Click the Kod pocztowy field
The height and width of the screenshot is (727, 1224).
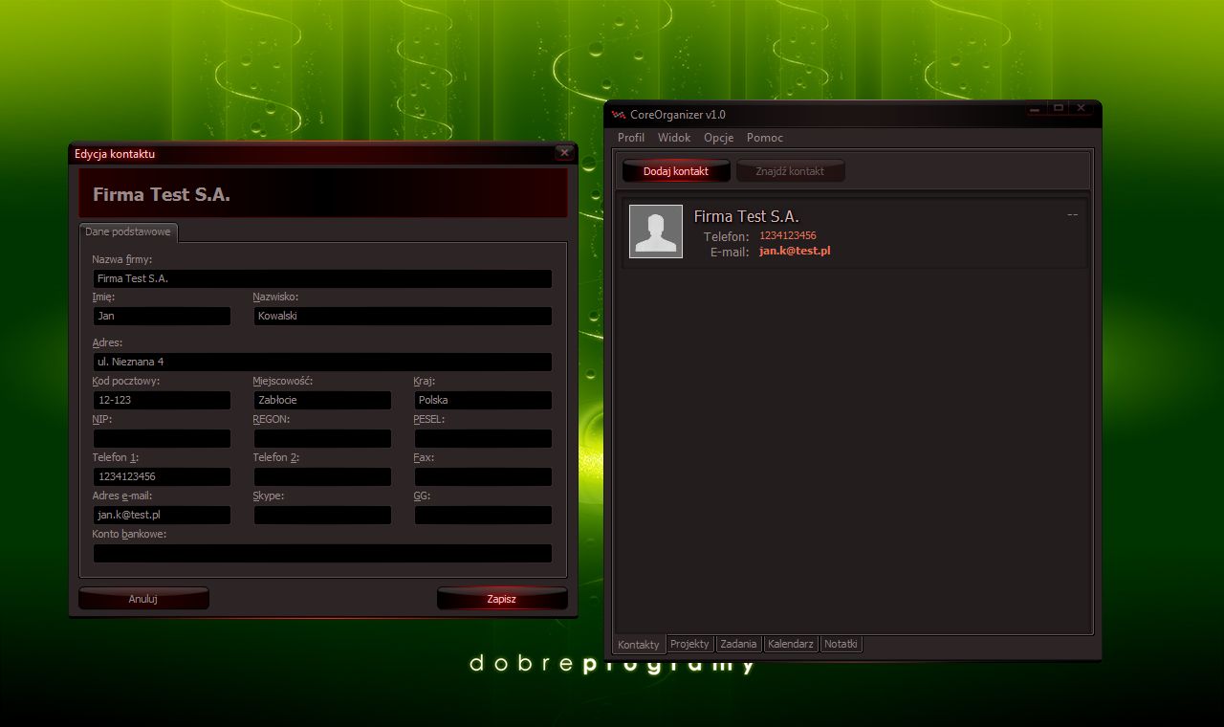(x=162, y=400)
